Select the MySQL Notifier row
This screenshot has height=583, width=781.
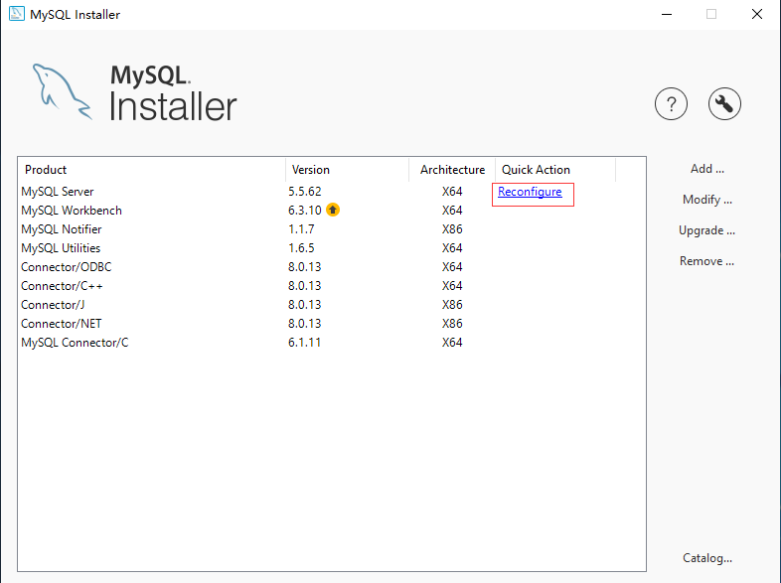(332, 229)
